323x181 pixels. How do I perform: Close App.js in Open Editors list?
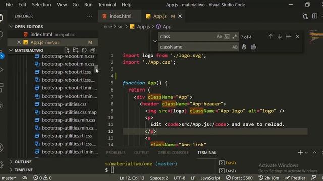point(19,42)
